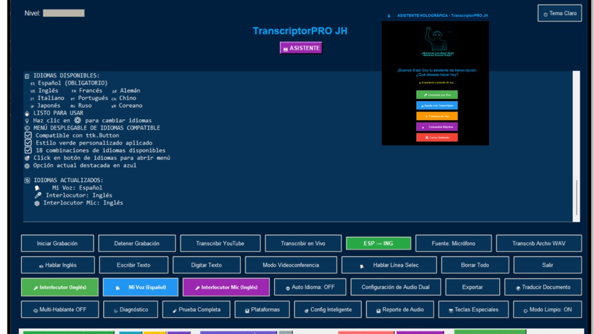This screenshot has height=334, width=594.
Task: Change audio source via Fuente: Micrófono
Action: (453, 243)
